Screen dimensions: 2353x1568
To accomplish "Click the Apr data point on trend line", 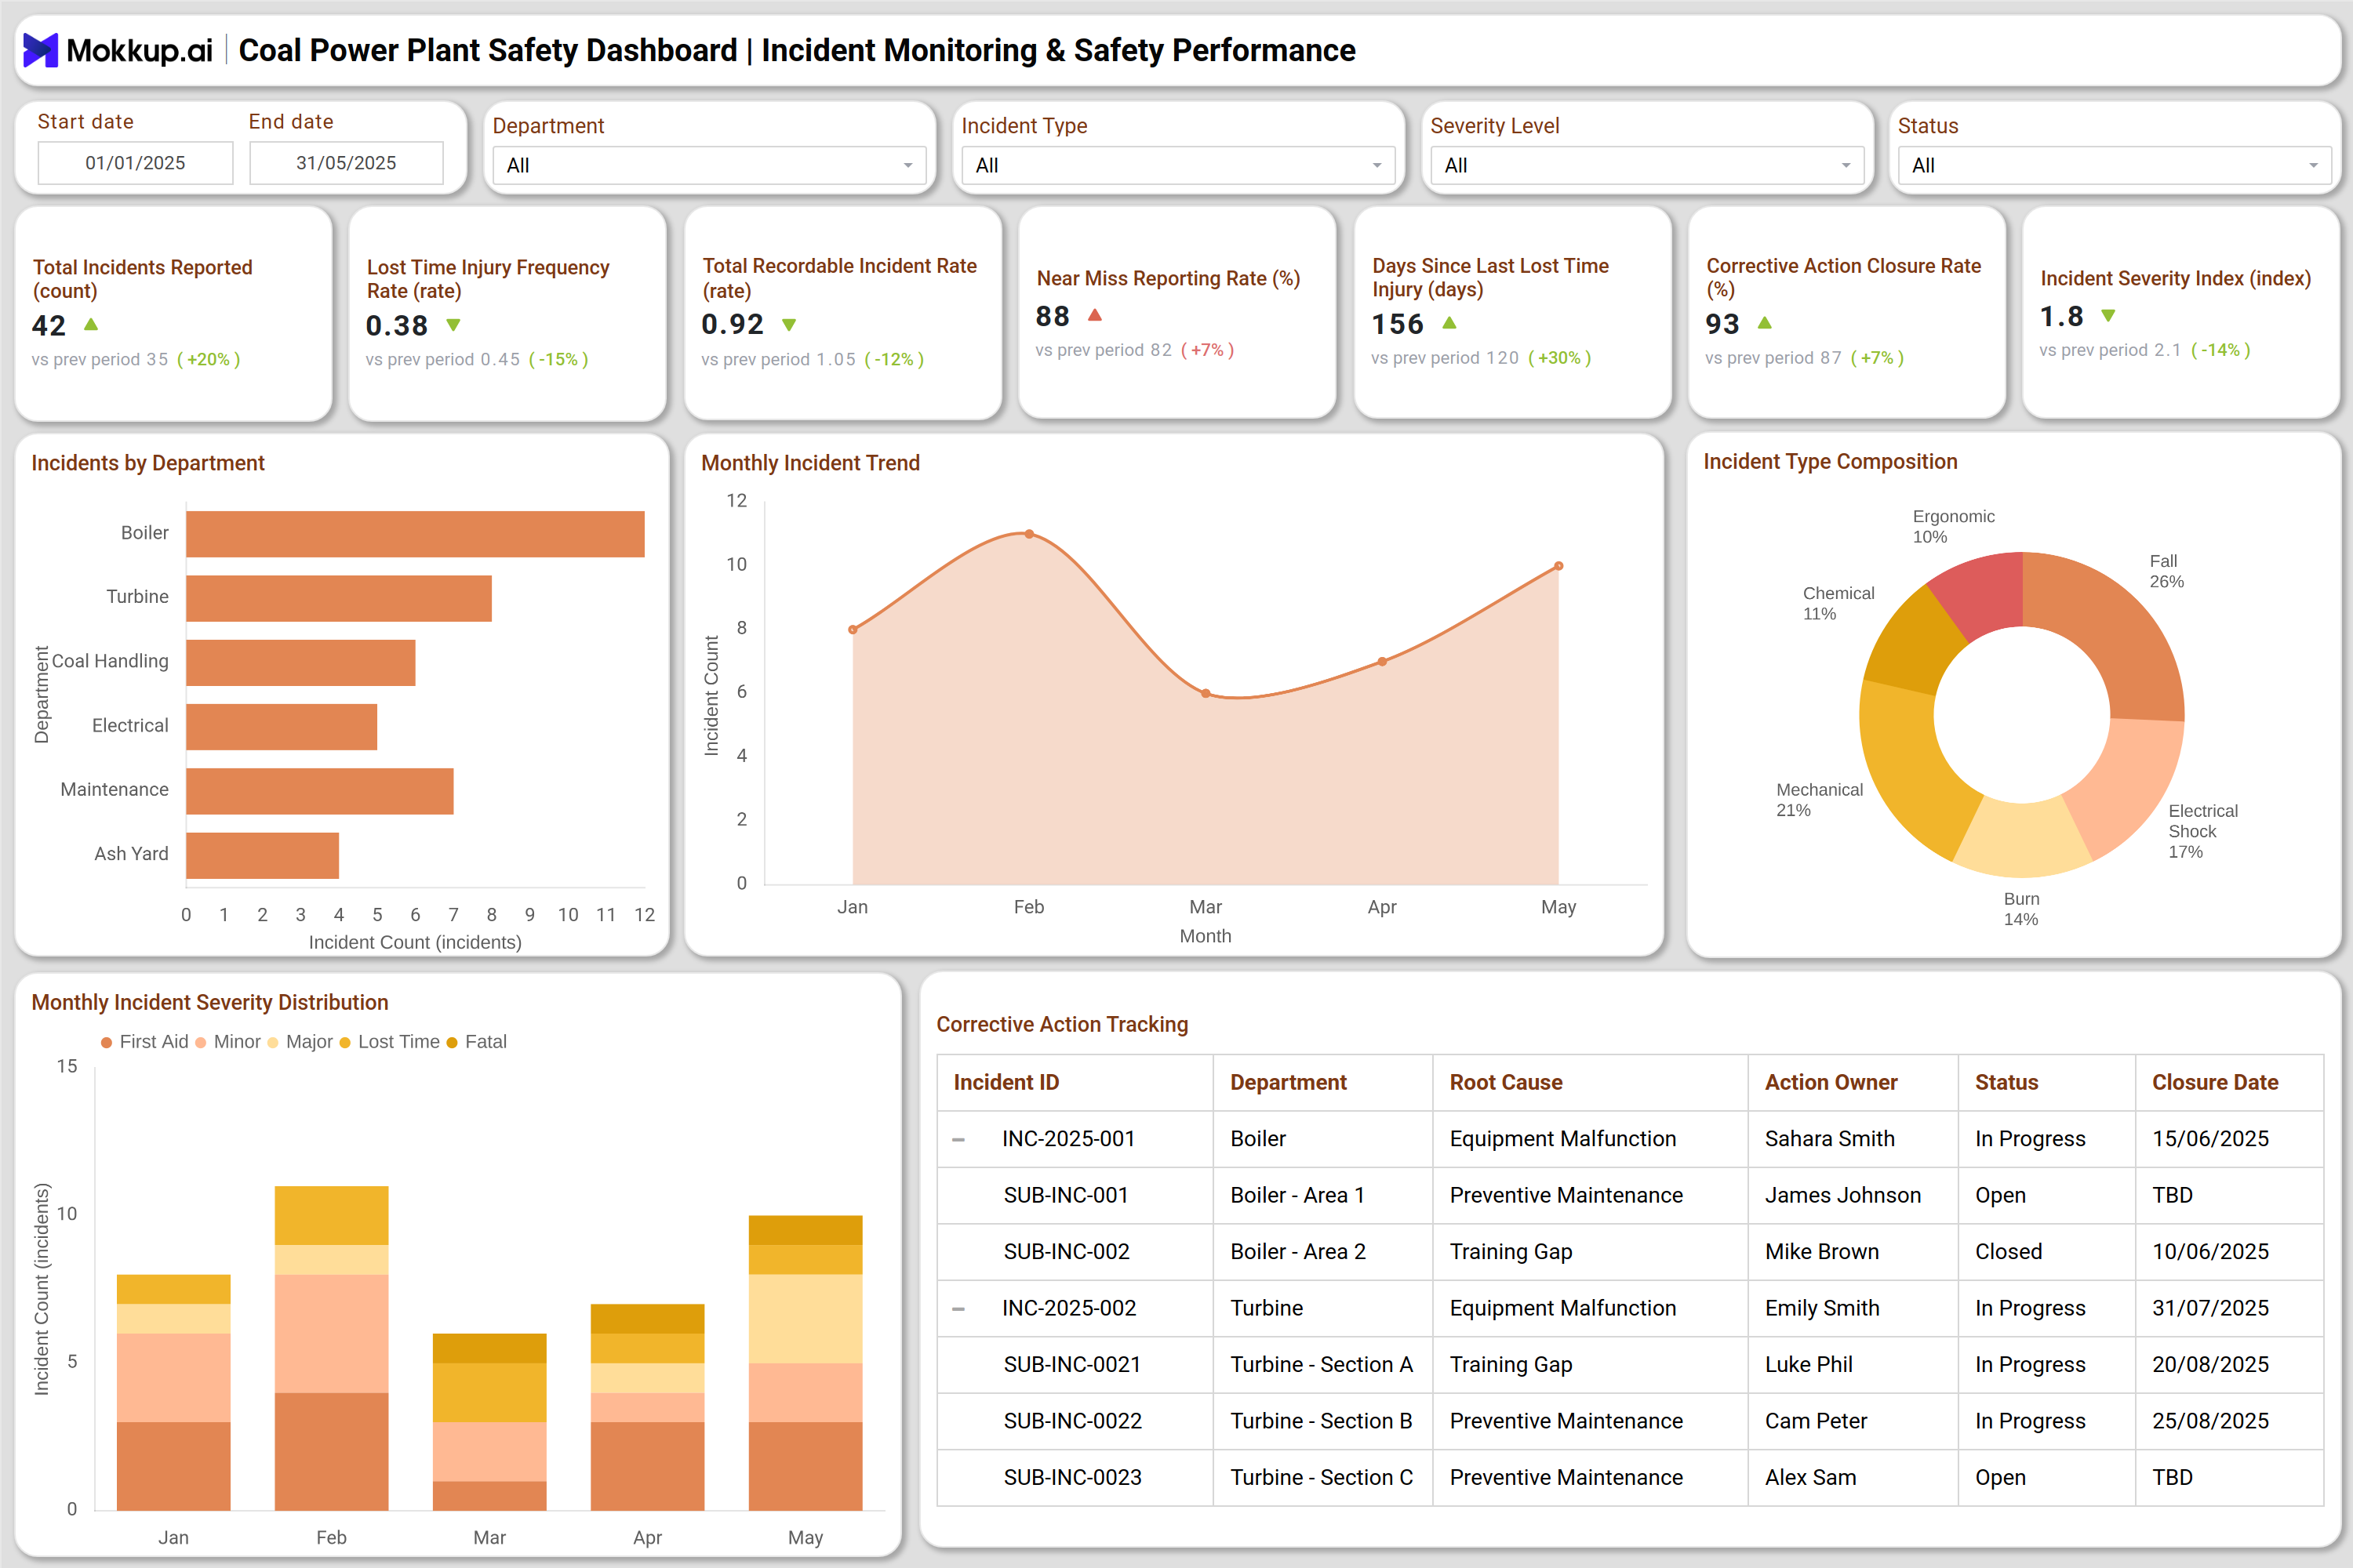I will (x=1381, y=661).
